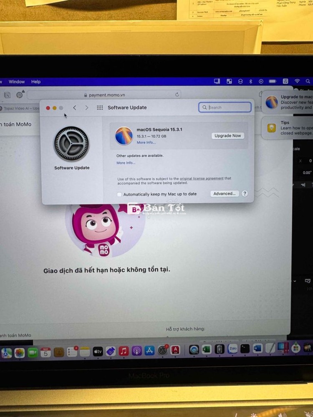This screenshot has height=417, width=313.
Task: Open Zalo from the Dock
Action: point(232,349)
